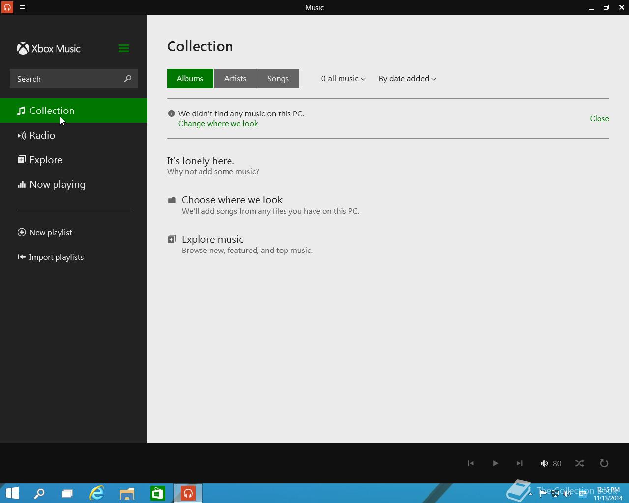The width and height of the screenshot is (629, 503).
Task: Close the no-music notification
Action: point(600,118)
